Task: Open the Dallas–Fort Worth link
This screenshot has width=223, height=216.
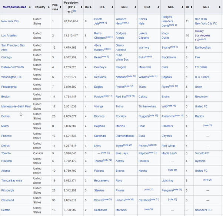Action: click(13, 67)
